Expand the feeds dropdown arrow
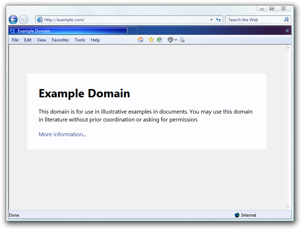The image size is (302, 230). 176,40
